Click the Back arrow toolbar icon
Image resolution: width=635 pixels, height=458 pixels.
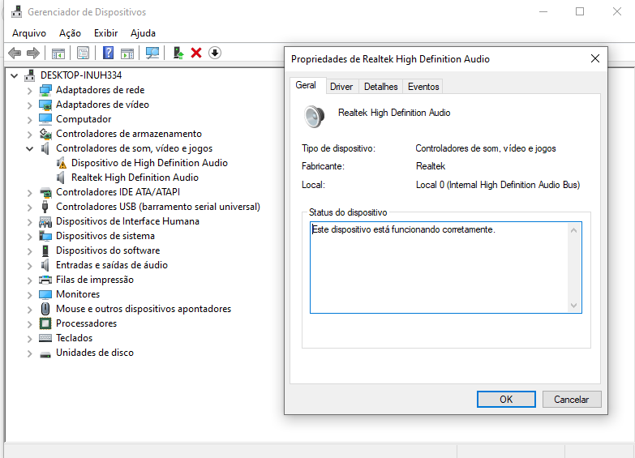pos(15,53)
